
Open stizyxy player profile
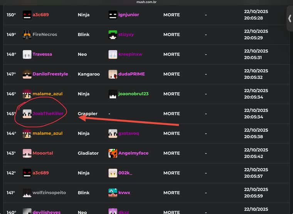(126, 35)
